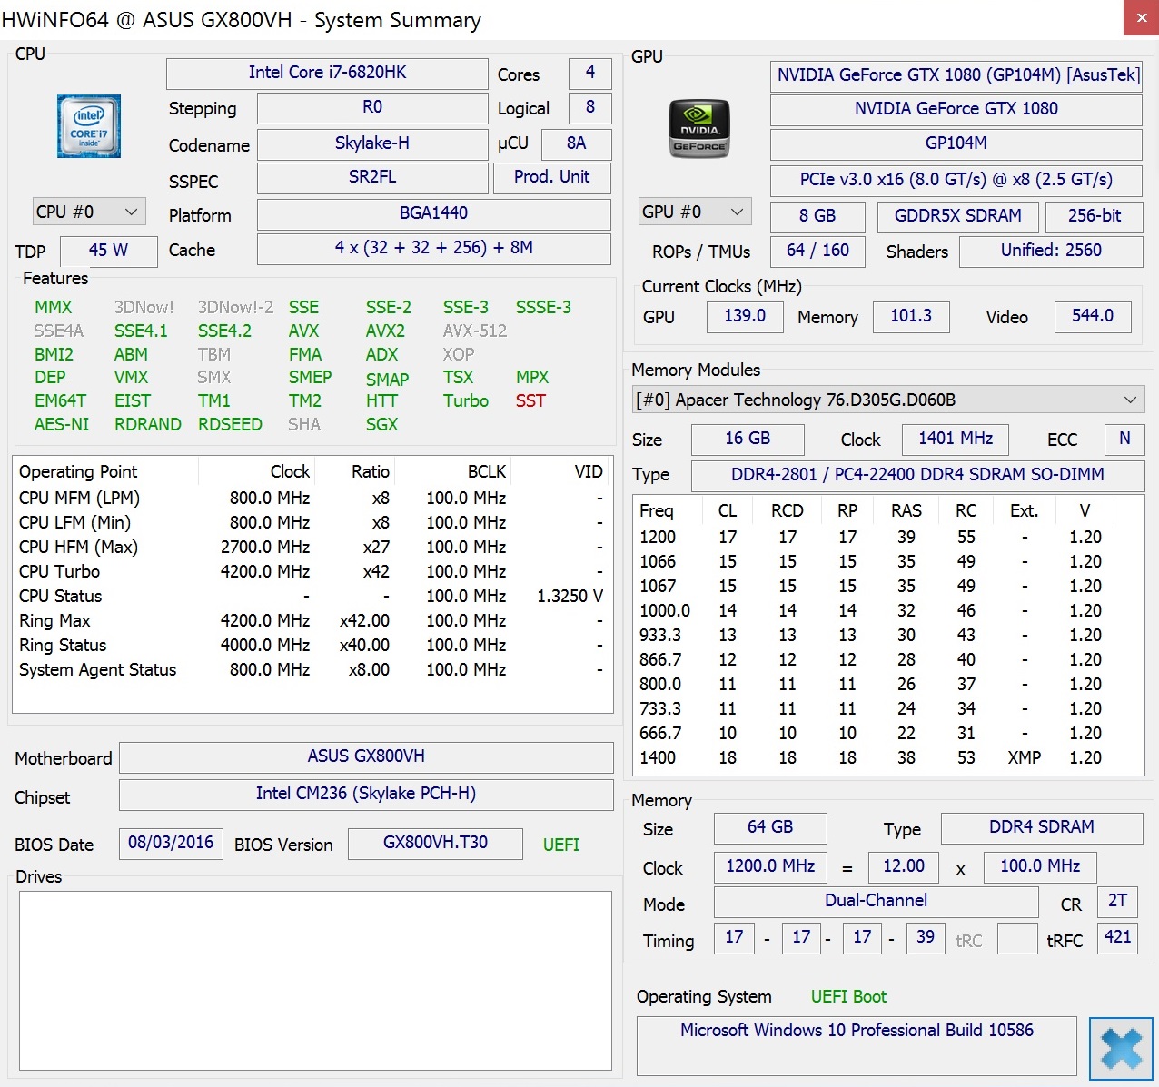Click the GPU clock 139.0 value box
This screenshot has height=1087, width=1159.
744,316
